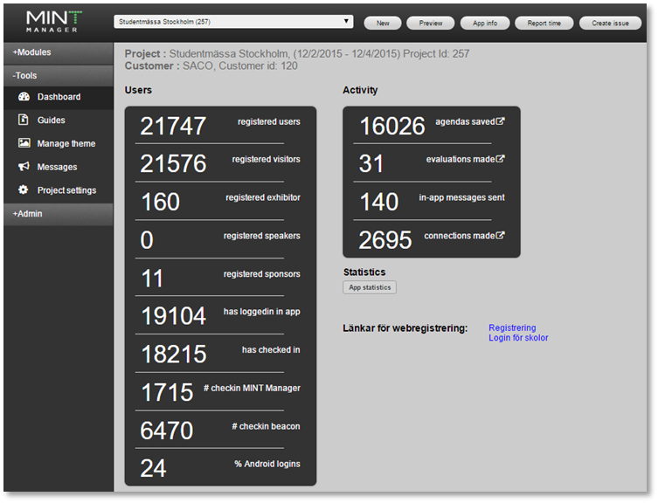Click the Länkar för webregistrering label
The image size is (658, 503).
click(x=405, y=328)
